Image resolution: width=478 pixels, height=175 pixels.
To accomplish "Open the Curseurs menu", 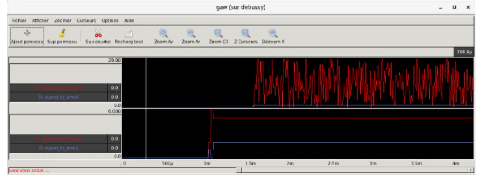I will pyautogui.click(x=86, y=20).
